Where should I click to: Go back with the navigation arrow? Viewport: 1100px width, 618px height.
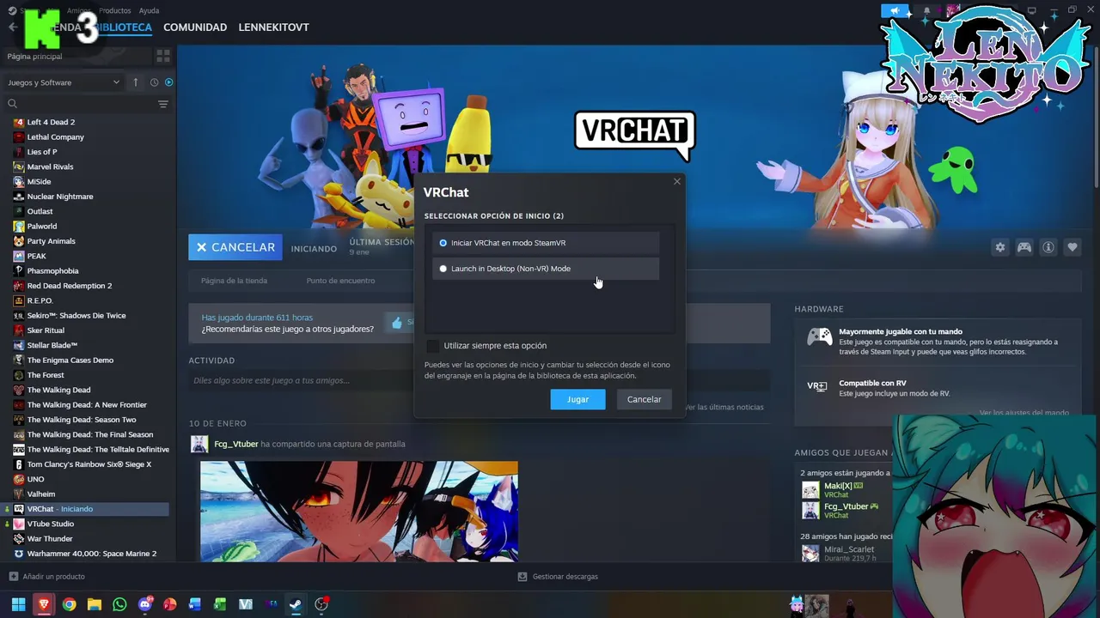pyautogui.click(x=12, y=27)
